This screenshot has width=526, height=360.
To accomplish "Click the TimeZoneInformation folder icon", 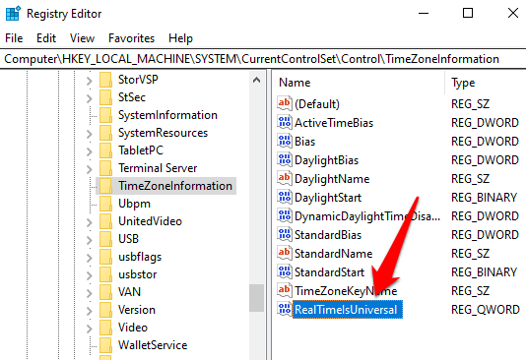I will [x=106, y=186].
